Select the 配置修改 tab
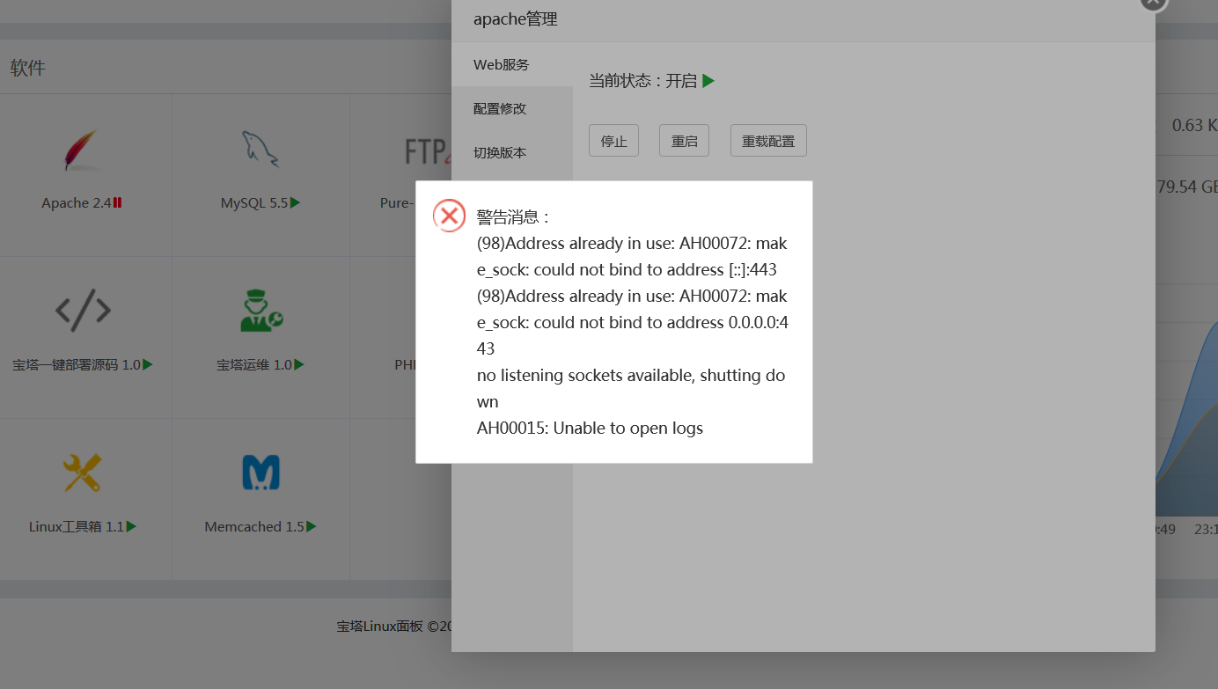 click(512, 108)
